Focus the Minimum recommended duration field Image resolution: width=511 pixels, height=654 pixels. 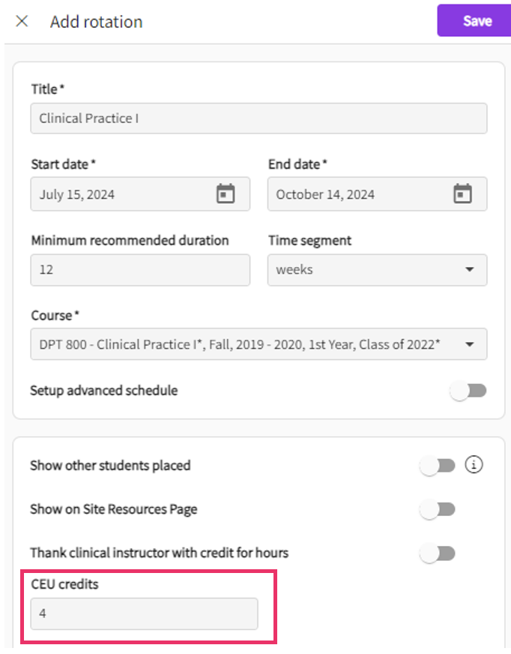click(140, 270)
